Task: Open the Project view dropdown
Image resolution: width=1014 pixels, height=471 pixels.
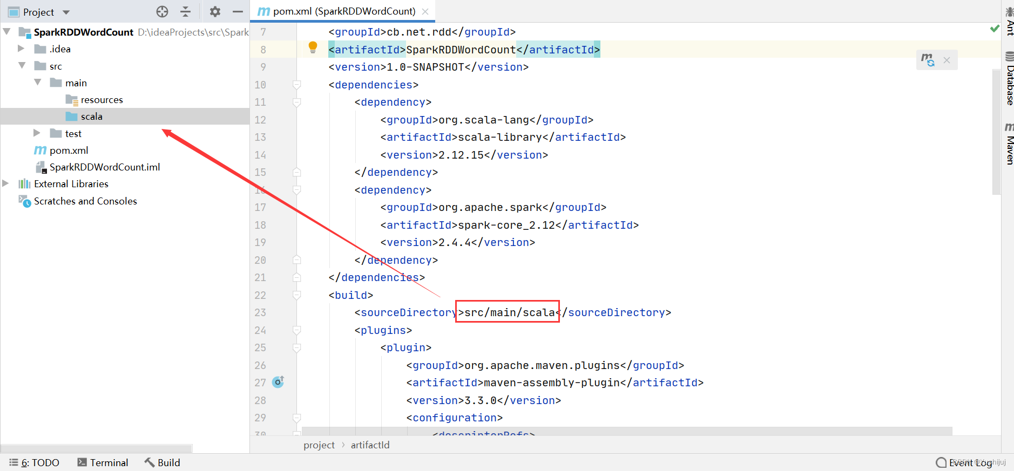Action: 66,12
